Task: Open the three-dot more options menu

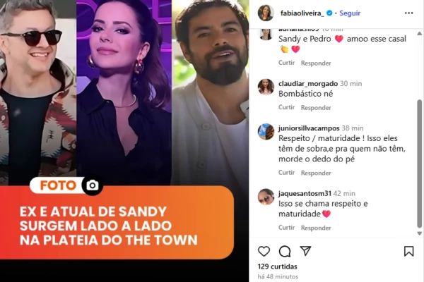Action: (408, 13)
